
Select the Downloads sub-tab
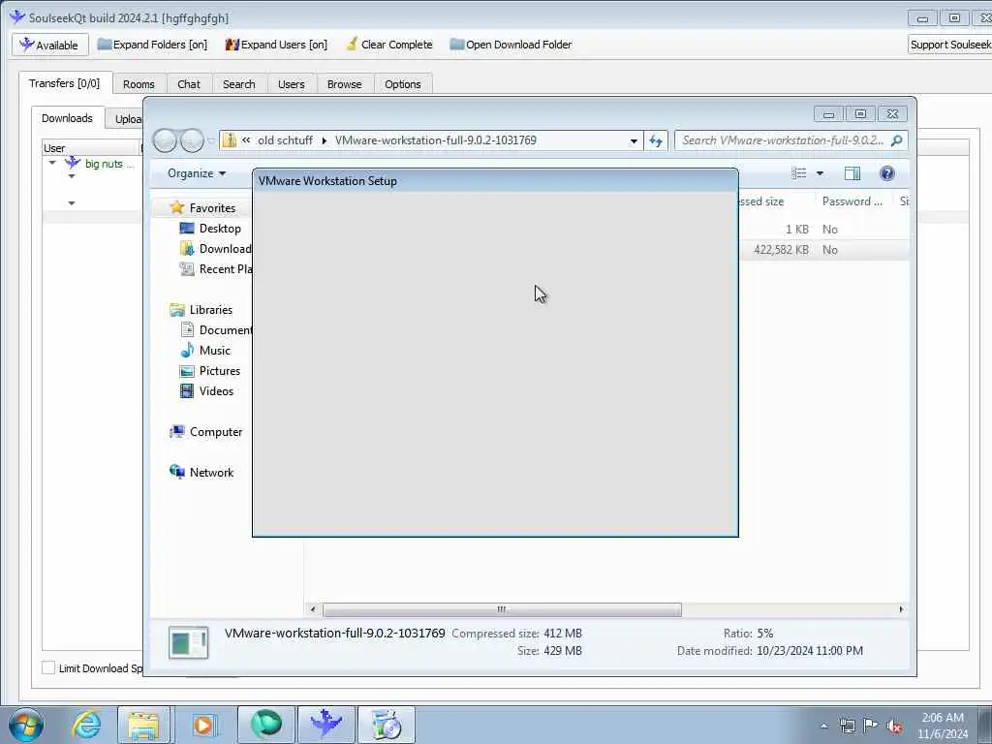[x=67, y=118]
